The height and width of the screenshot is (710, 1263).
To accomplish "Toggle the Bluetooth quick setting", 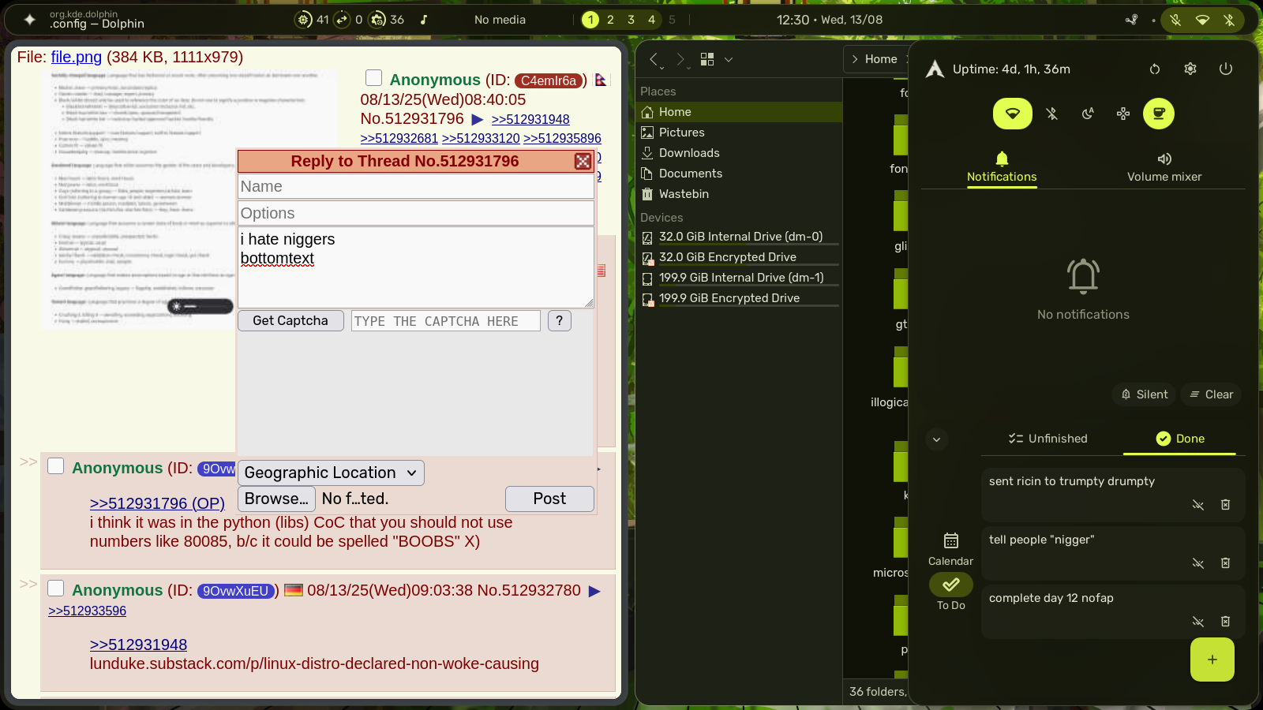I will 1052,114.
